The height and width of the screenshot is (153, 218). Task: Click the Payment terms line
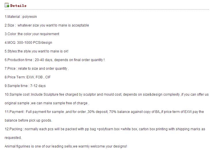[104, 112]
